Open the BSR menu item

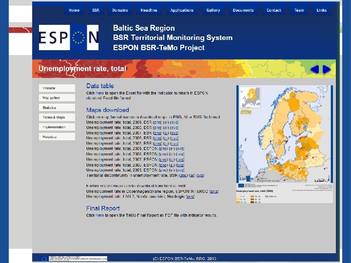[96, 10]
